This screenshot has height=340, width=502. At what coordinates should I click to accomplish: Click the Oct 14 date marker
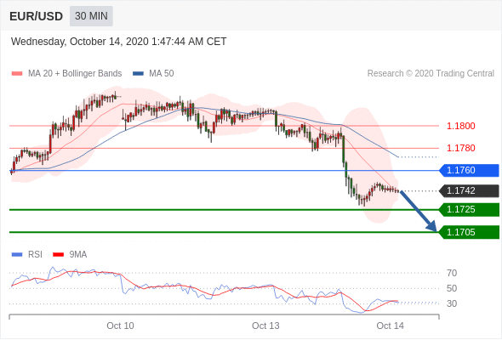(x=390, y=326)
